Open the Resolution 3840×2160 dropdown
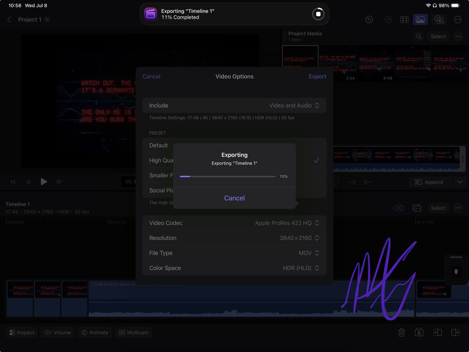Image resolution: width=469 pixels, height=352 pixels. tap(234, 238)
